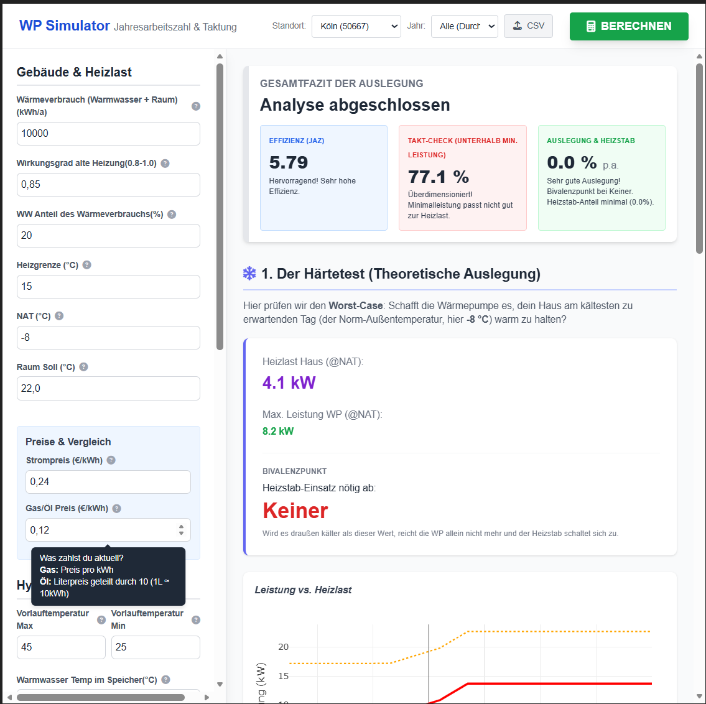Click the Vorlauftemperatur Max input field
Viewport: 706px width, 704px height.
click(61, 647)
